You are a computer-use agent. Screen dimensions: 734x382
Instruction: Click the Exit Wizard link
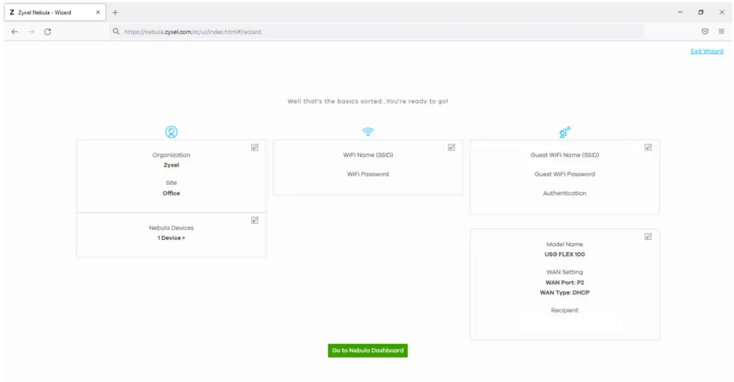coord(707,51)
